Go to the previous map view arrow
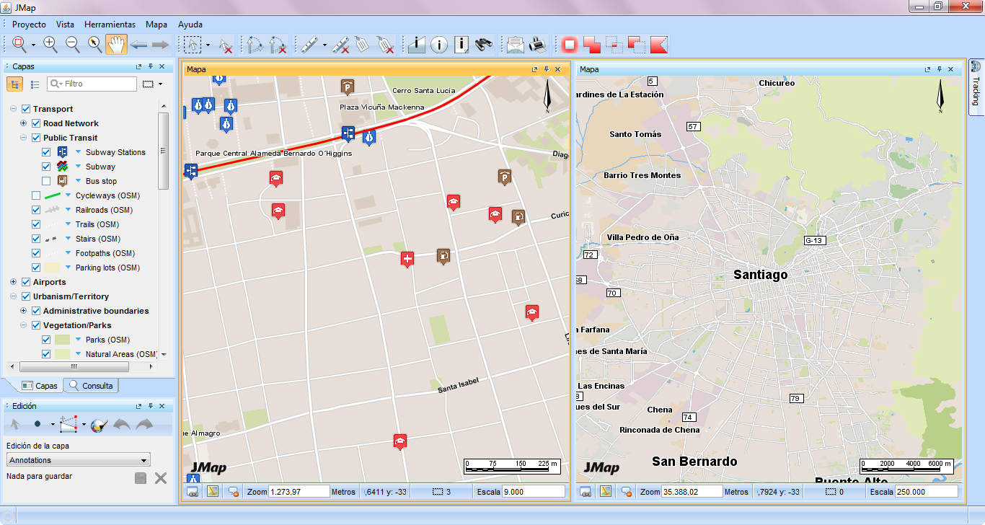 (138, 45)
